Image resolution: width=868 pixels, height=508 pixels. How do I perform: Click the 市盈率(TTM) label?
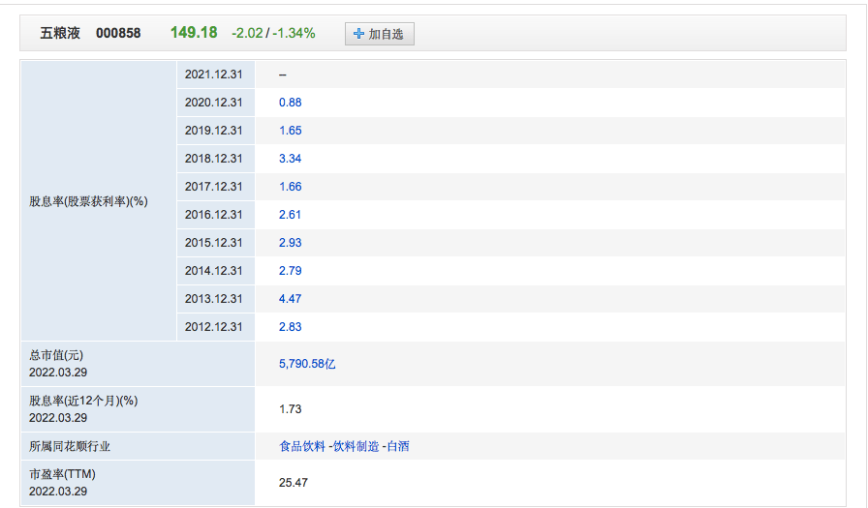click(x=62, y=474)
